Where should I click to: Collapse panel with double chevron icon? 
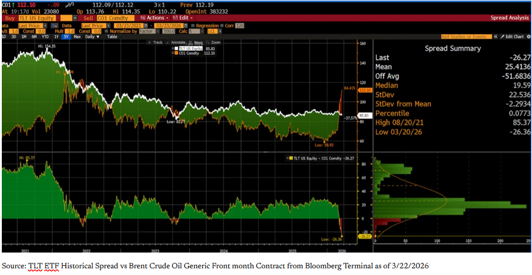pos(495,36)
